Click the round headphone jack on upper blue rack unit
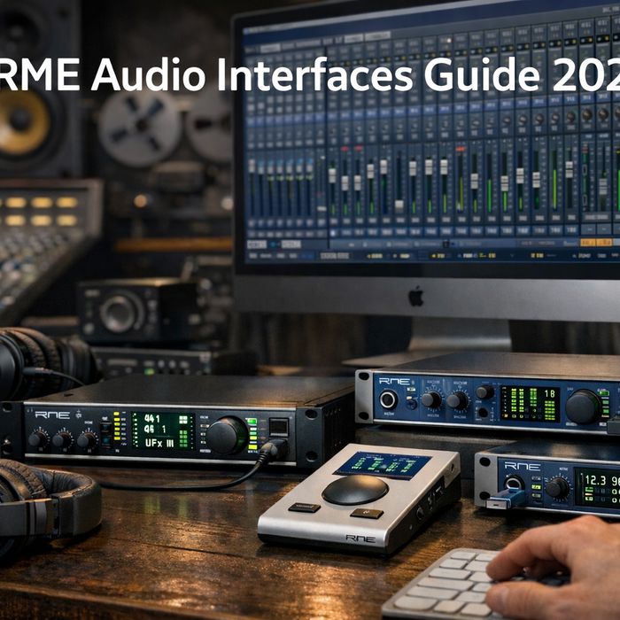 [x=388, y=399]
